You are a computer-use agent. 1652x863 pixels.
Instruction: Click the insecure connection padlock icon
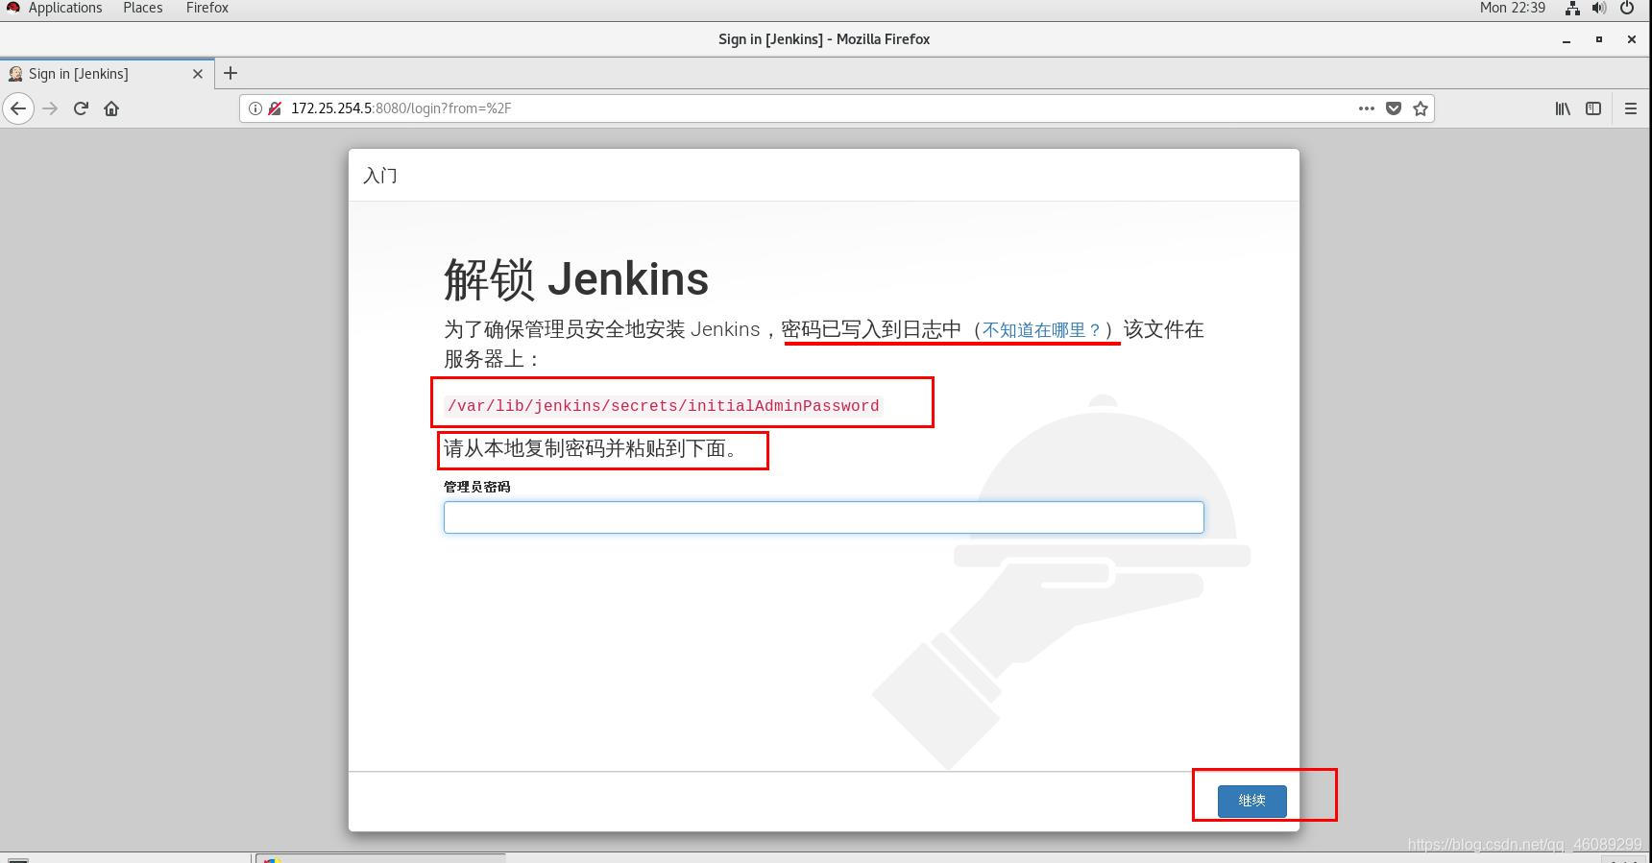coord(275,108)
